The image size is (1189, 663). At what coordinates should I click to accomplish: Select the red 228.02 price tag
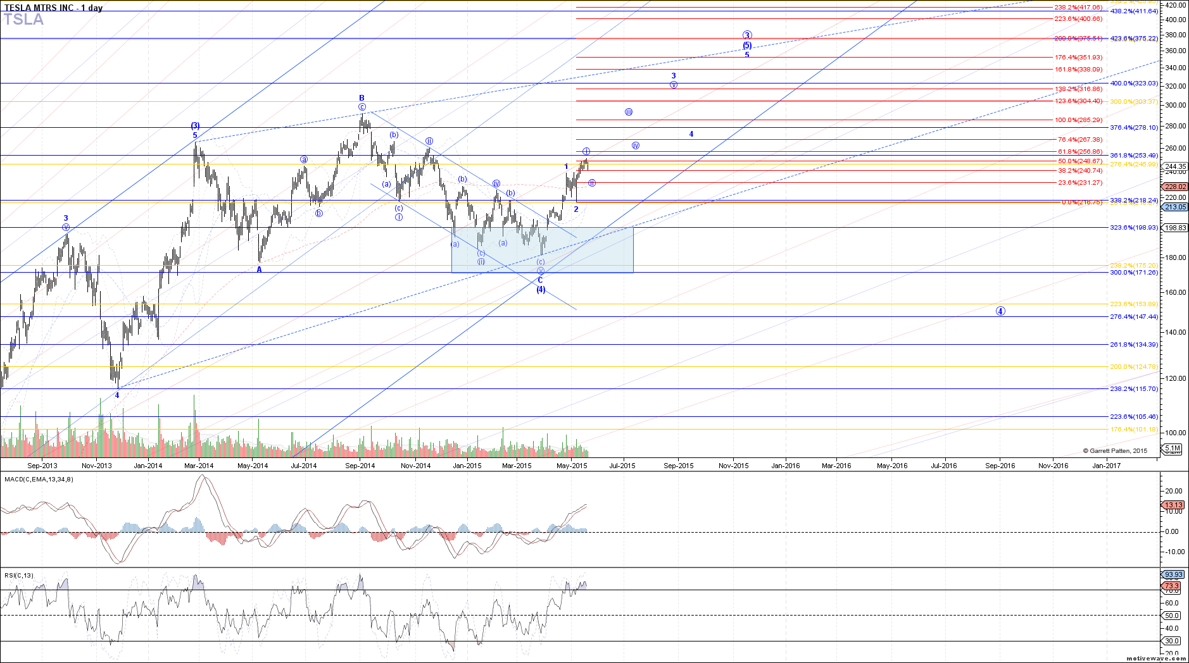[1175, 187]
